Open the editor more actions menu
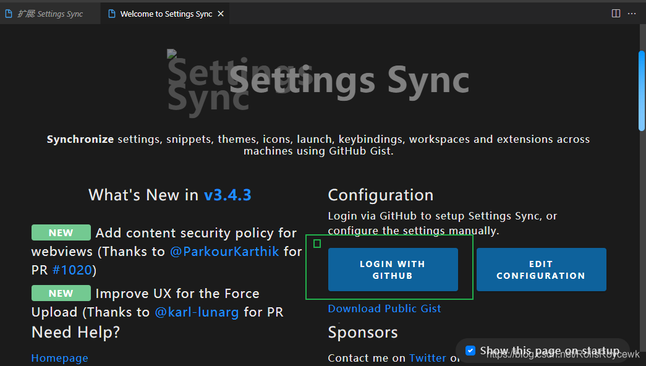Viewport: 646px width, 366px height. (632, 14)
